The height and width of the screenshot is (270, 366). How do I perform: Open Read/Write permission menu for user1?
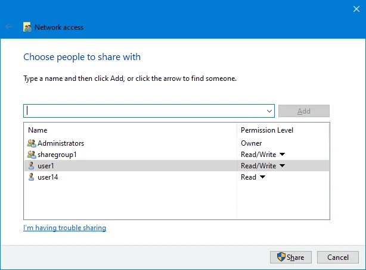point(282,166)
